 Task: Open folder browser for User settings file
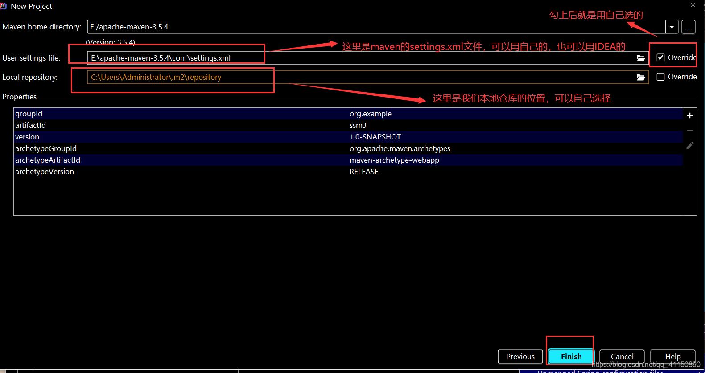coord(640,58)
